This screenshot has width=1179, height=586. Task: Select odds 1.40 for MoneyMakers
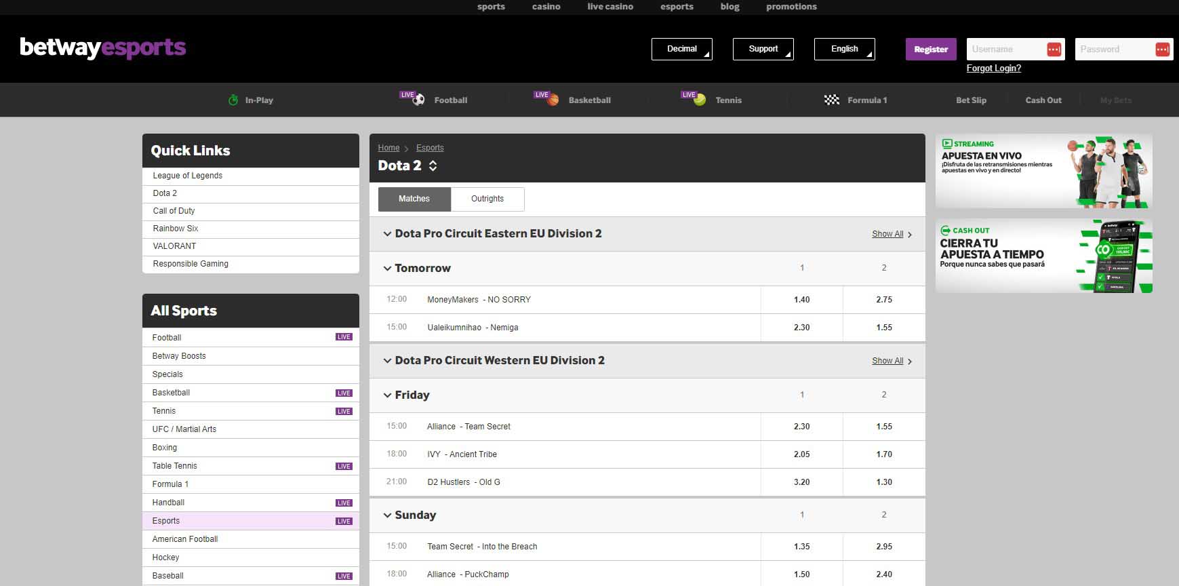coord(802,300)
